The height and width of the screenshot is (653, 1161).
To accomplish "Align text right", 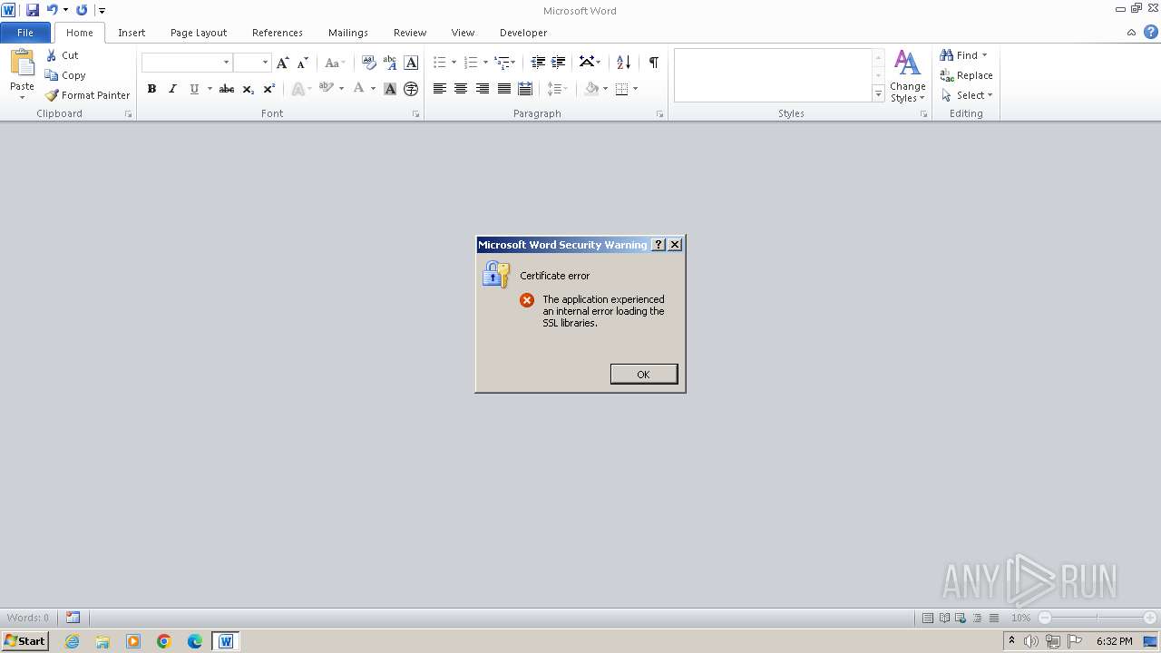I will coord(483,89).
